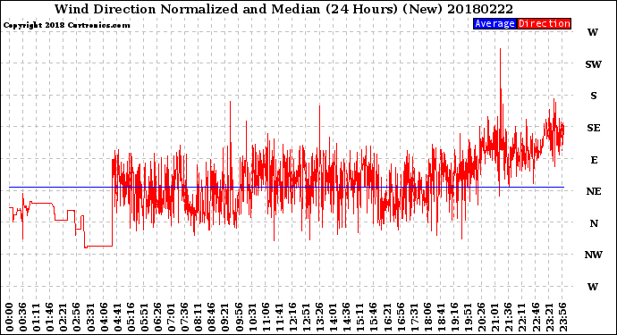Click the chart title text
This screenshot has width=617, height=335.
[x=283, y=9]
